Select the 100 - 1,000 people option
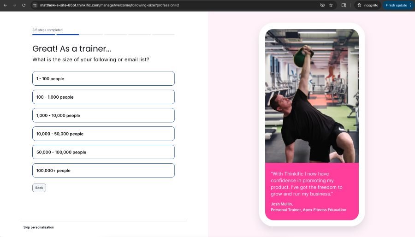Viewport: 415px width, 237px height. coord(103,97)
